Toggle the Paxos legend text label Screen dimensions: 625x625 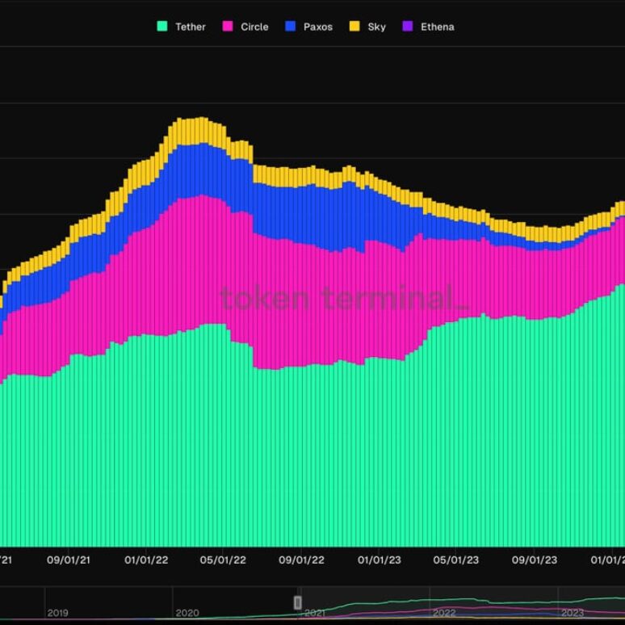tap(317, 27)
